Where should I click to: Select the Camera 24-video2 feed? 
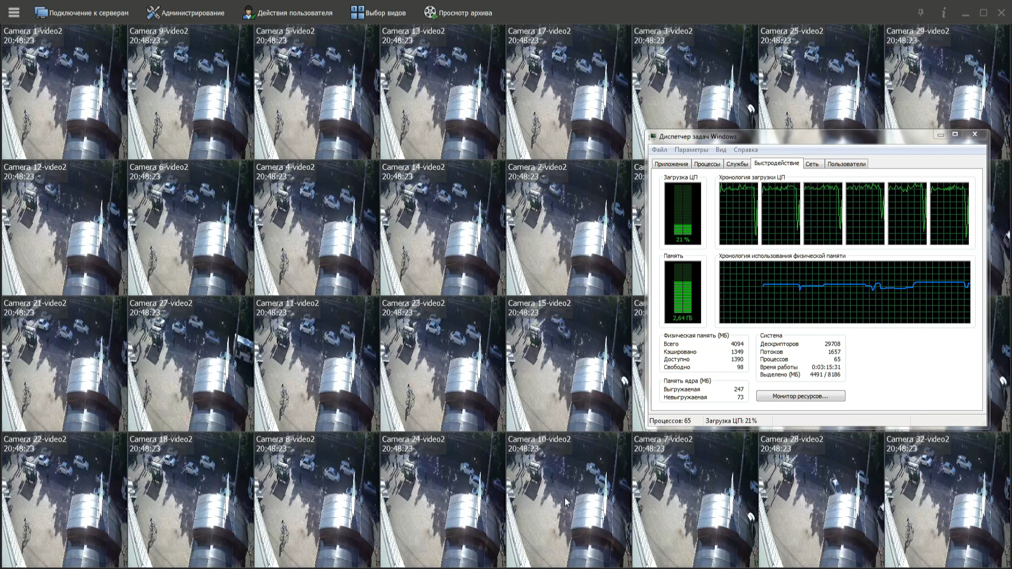(442, 501)
